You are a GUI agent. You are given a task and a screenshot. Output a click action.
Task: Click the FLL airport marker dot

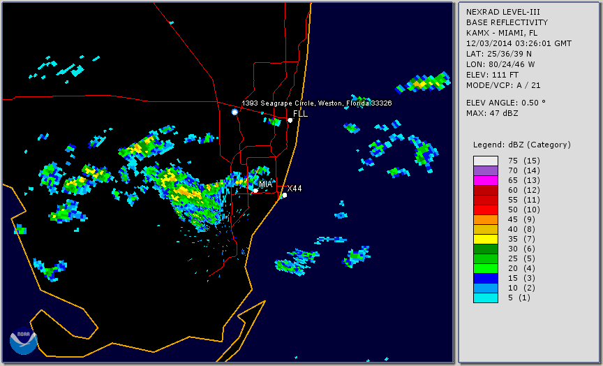coord(290,120)
